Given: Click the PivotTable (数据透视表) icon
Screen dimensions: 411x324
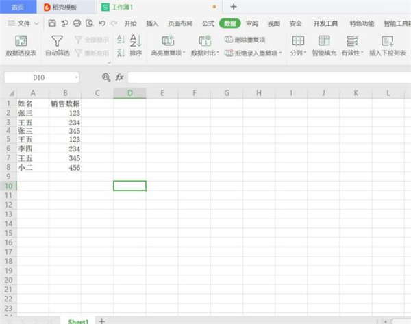Looking at the screenshot, I should (x=21, y=41).
